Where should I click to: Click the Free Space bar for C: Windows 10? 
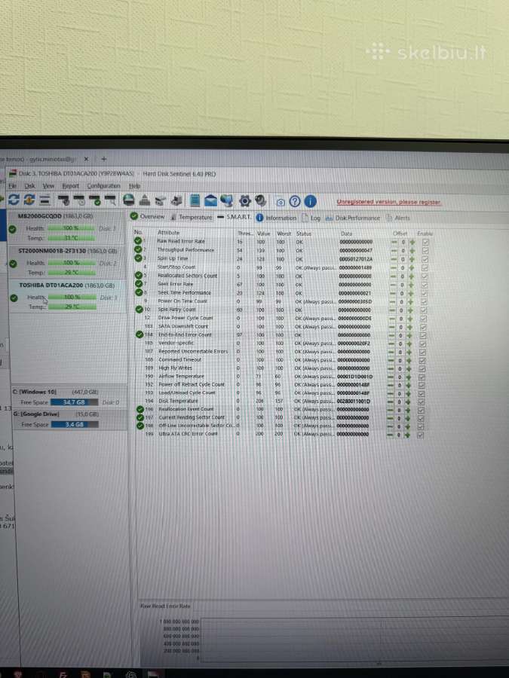coord(75,402)
